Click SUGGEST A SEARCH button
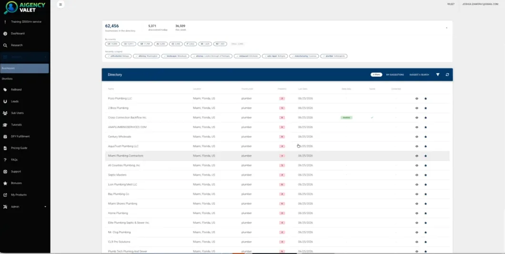 tap(419, 75)
